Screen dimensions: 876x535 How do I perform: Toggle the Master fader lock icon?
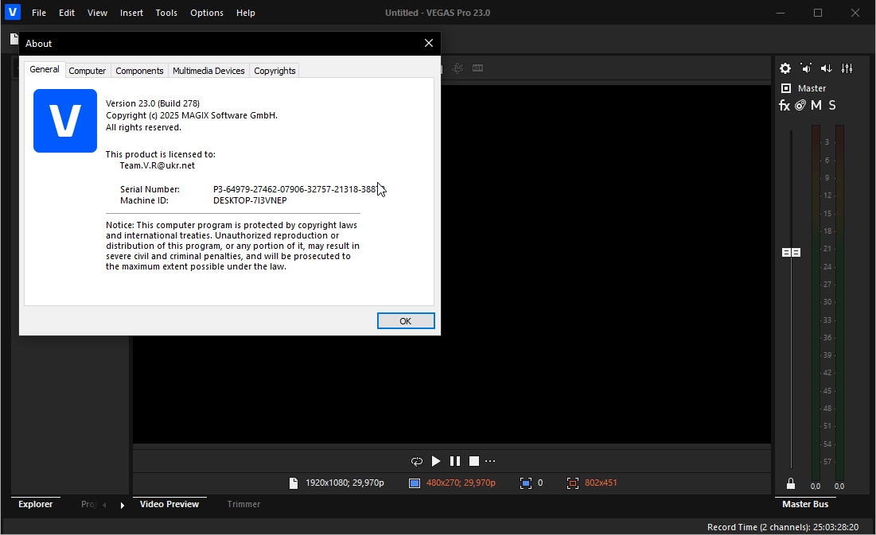[x=790, y=483]
